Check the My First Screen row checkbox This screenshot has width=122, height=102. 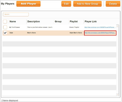coord(5,27)
